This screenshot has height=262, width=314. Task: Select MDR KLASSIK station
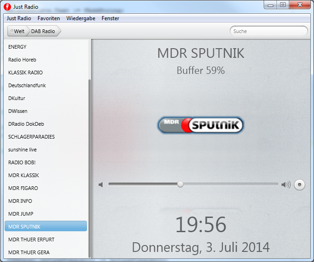pos(46,175)
